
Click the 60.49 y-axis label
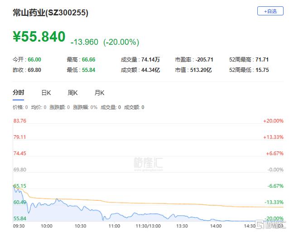(x=20, y=202)
